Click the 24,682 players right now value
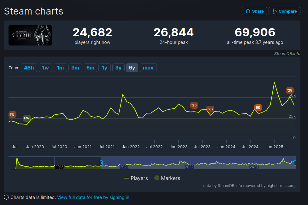 (x=92, y=33)
